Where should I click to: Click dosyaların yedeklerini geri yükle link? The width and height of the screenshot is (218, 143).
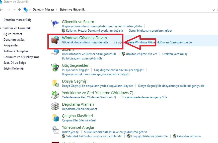coord(171,86)
